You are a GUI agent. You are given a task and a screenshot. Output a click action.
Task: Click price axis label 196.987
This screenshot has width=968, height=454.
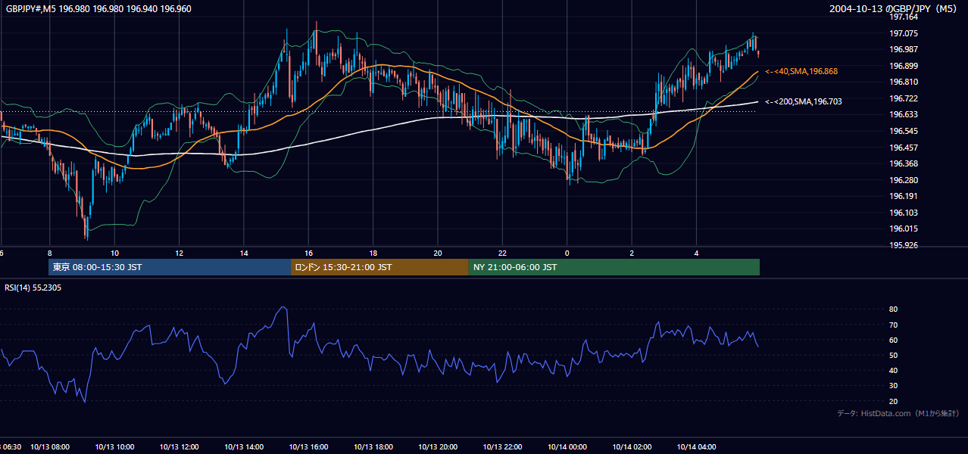(904, 49)
